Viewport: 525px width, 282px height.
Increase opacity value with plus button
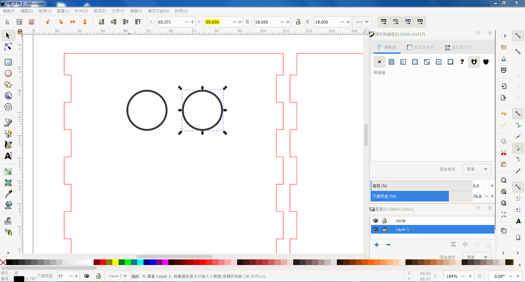[x=77, y=276]
